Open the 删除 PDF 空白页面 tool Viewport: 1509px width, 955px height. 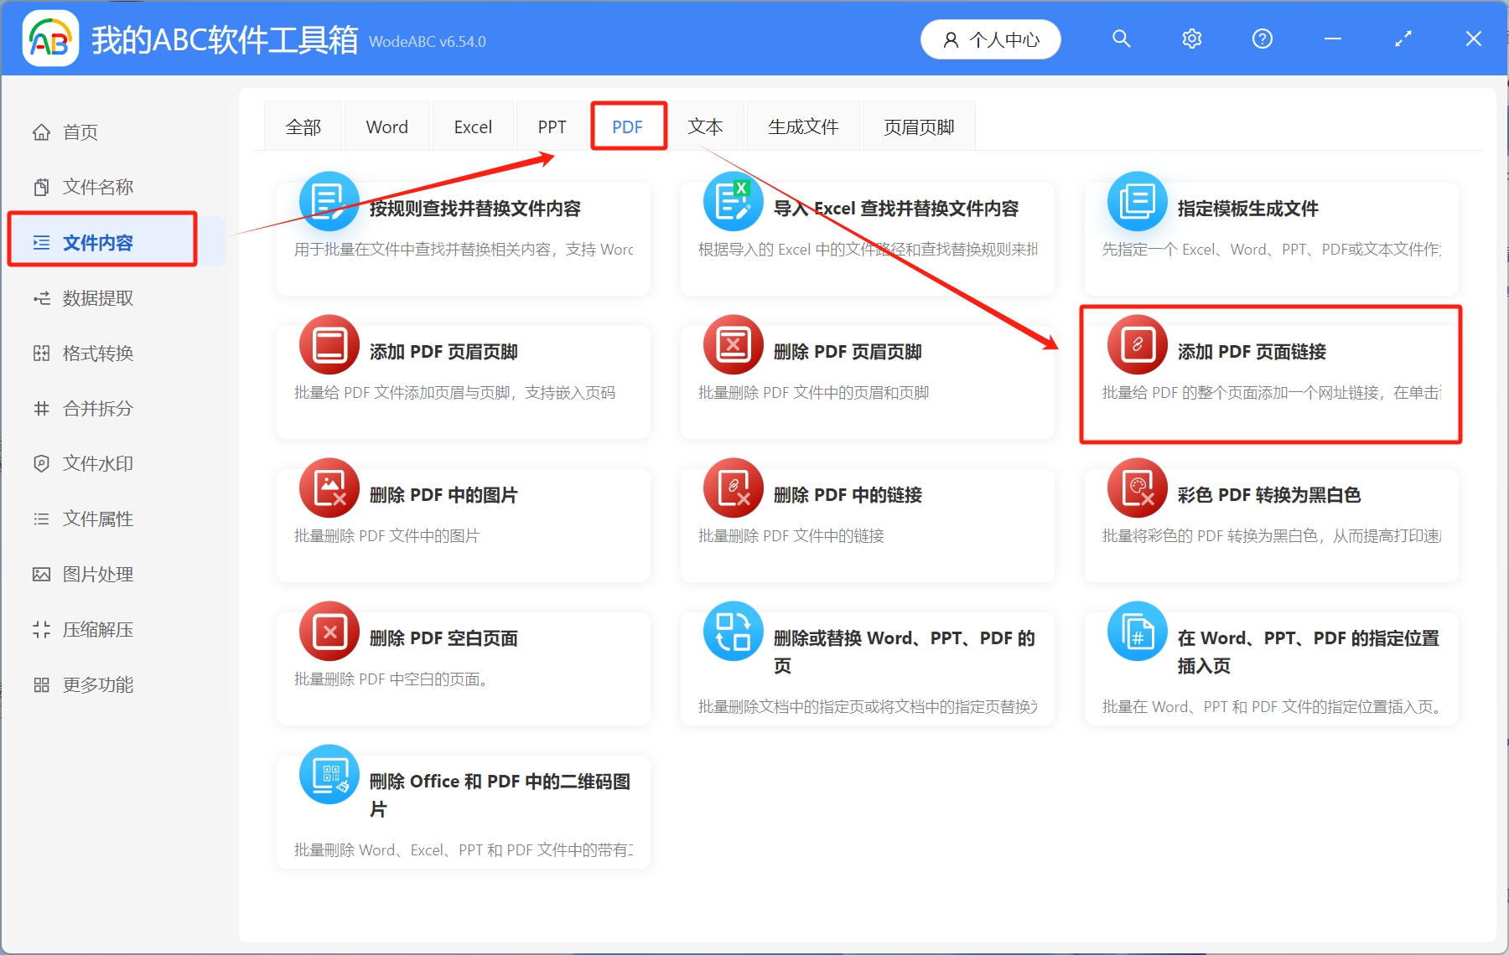[x=463, y=666]
